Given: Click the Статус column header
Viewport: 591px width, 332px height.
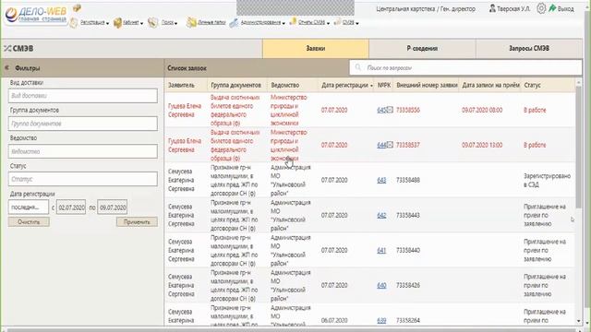Looking at the screenshot, I should pos(532,86).
